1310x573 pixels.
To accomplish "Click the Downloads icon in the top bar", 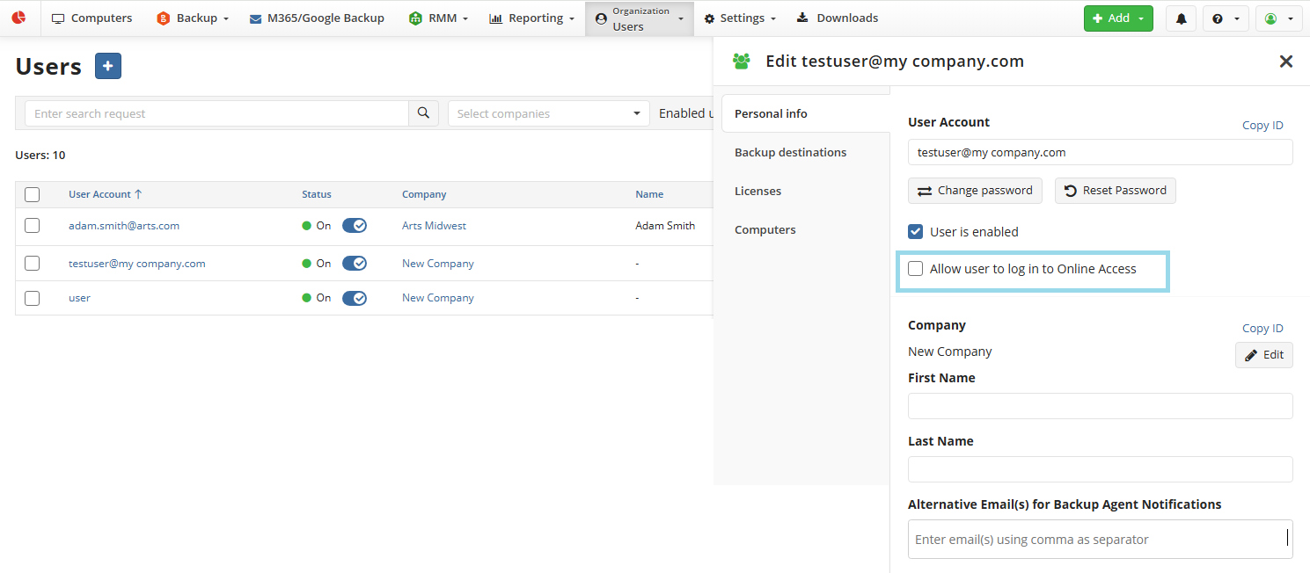I will click(802, 18).
